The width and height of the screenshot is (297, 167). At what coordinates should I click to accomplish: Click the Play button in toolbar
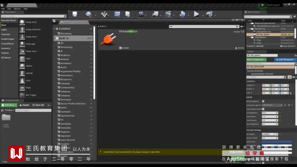tap(196, 14)
